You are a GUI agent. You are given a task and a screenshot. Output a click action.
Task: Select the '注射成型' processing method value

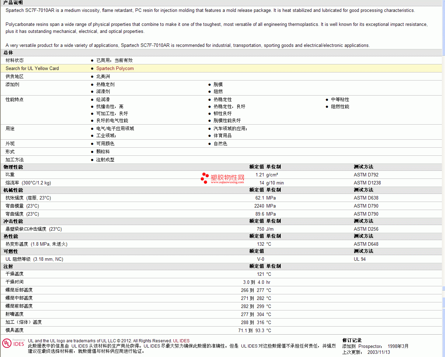(x=105, y=160)
